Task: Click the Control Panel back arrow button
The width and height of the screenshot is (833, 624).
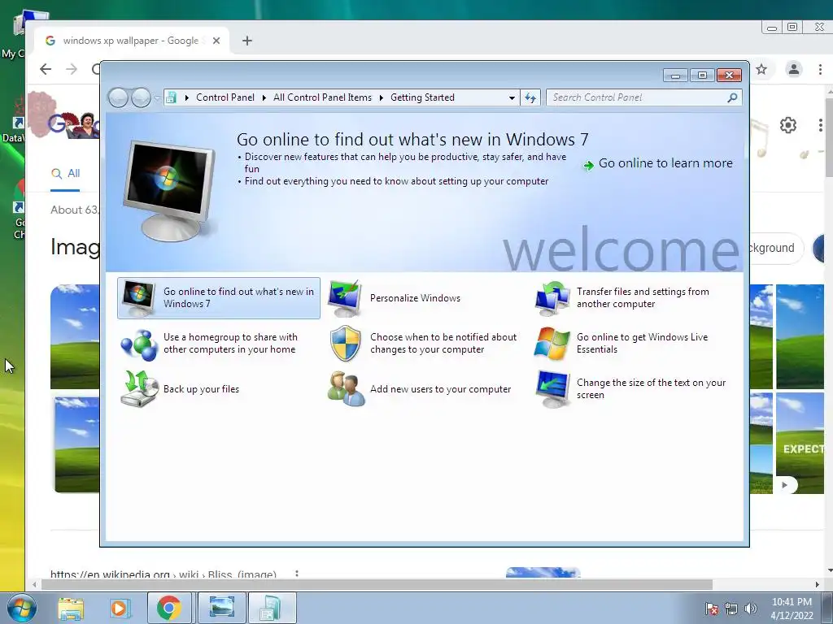Action: coord(118,97)
